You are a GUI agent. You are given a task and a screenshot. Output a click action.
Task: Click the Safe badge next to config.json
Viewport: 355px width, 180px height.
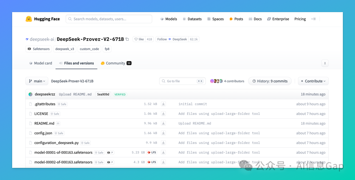59,133
